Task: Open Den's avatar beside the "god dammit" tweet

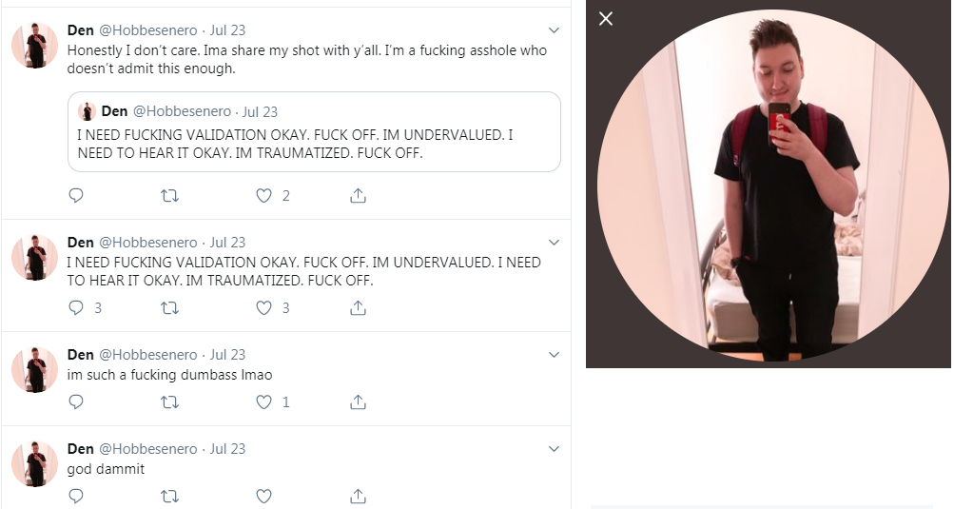Action: pyautogui.click(x=34, y=464)
